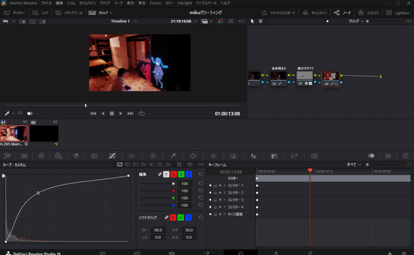This screenshot has height=255, width=414.
Task: Open the Color Wheels palette
Action: click(x=42, y=156)
